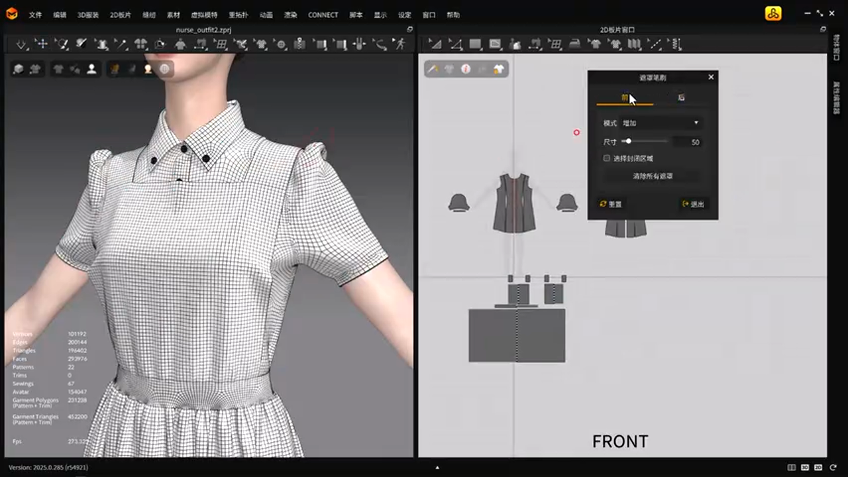This screenshot has width=848, height=477.
Task: Open the 模式 dropdown showing 增加
Action: tap(660, 123)
